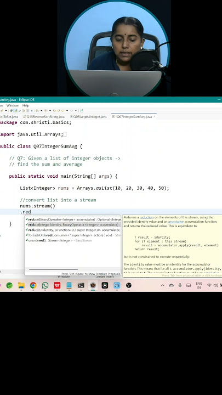This screenshot has height=395, width=222.
Task: Open OBS Studio from the taskbar
Action: pos(129,285)
